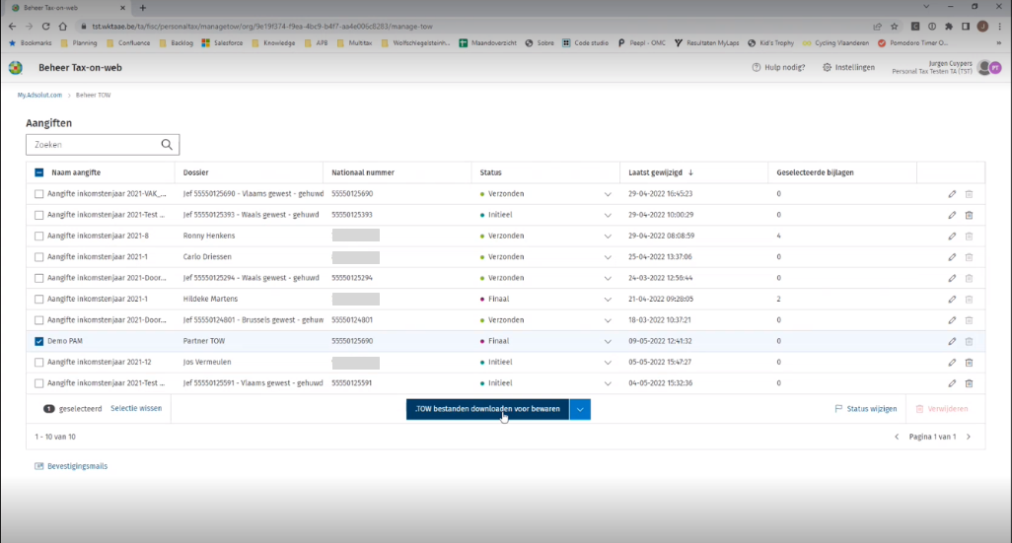Click the search magnifier icon in Zoeken field
Screen dimensions: 1012x543
[167, 145]
